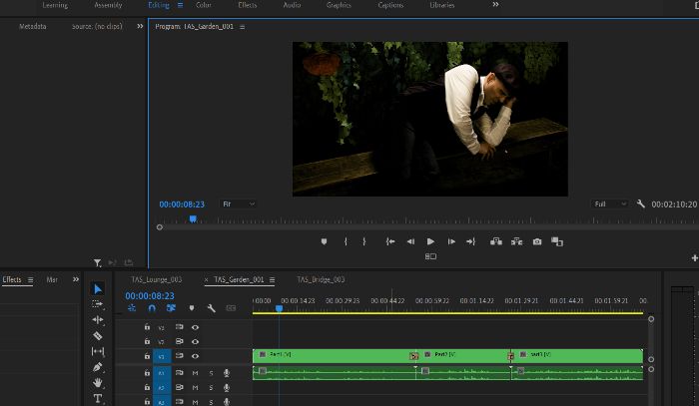Viewport: 699px width, 406px height.
Task: Expand Source panel group overflow chevrons
Action: pos(140,26)
